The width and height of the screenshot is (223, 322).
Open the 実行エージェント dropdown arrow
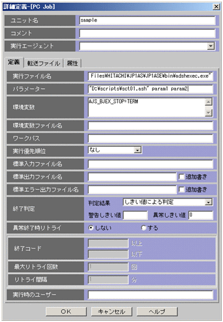pos(210,46)
